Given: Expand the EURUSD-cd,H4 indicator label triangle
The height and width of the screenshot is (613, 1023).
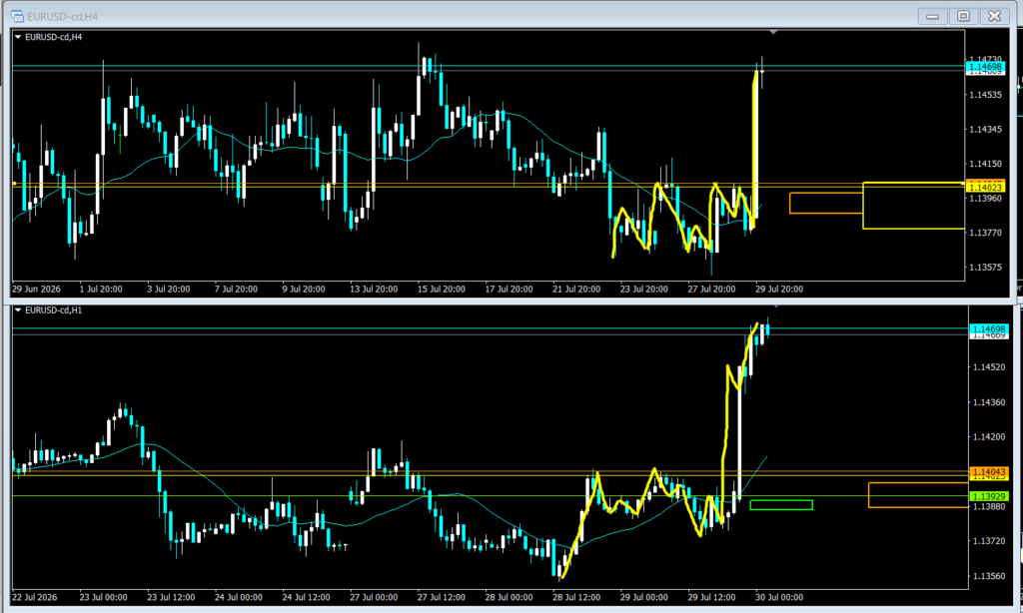Looking at the screenshot, I should [x=18, y=37].
